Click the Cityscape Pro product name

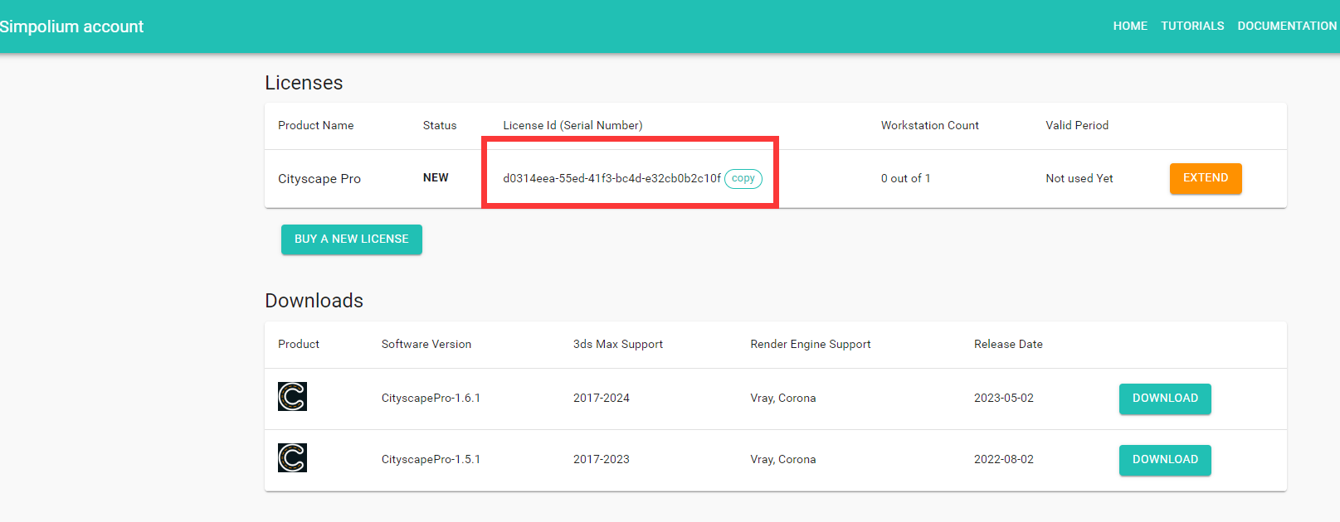(x=319, y=179)
